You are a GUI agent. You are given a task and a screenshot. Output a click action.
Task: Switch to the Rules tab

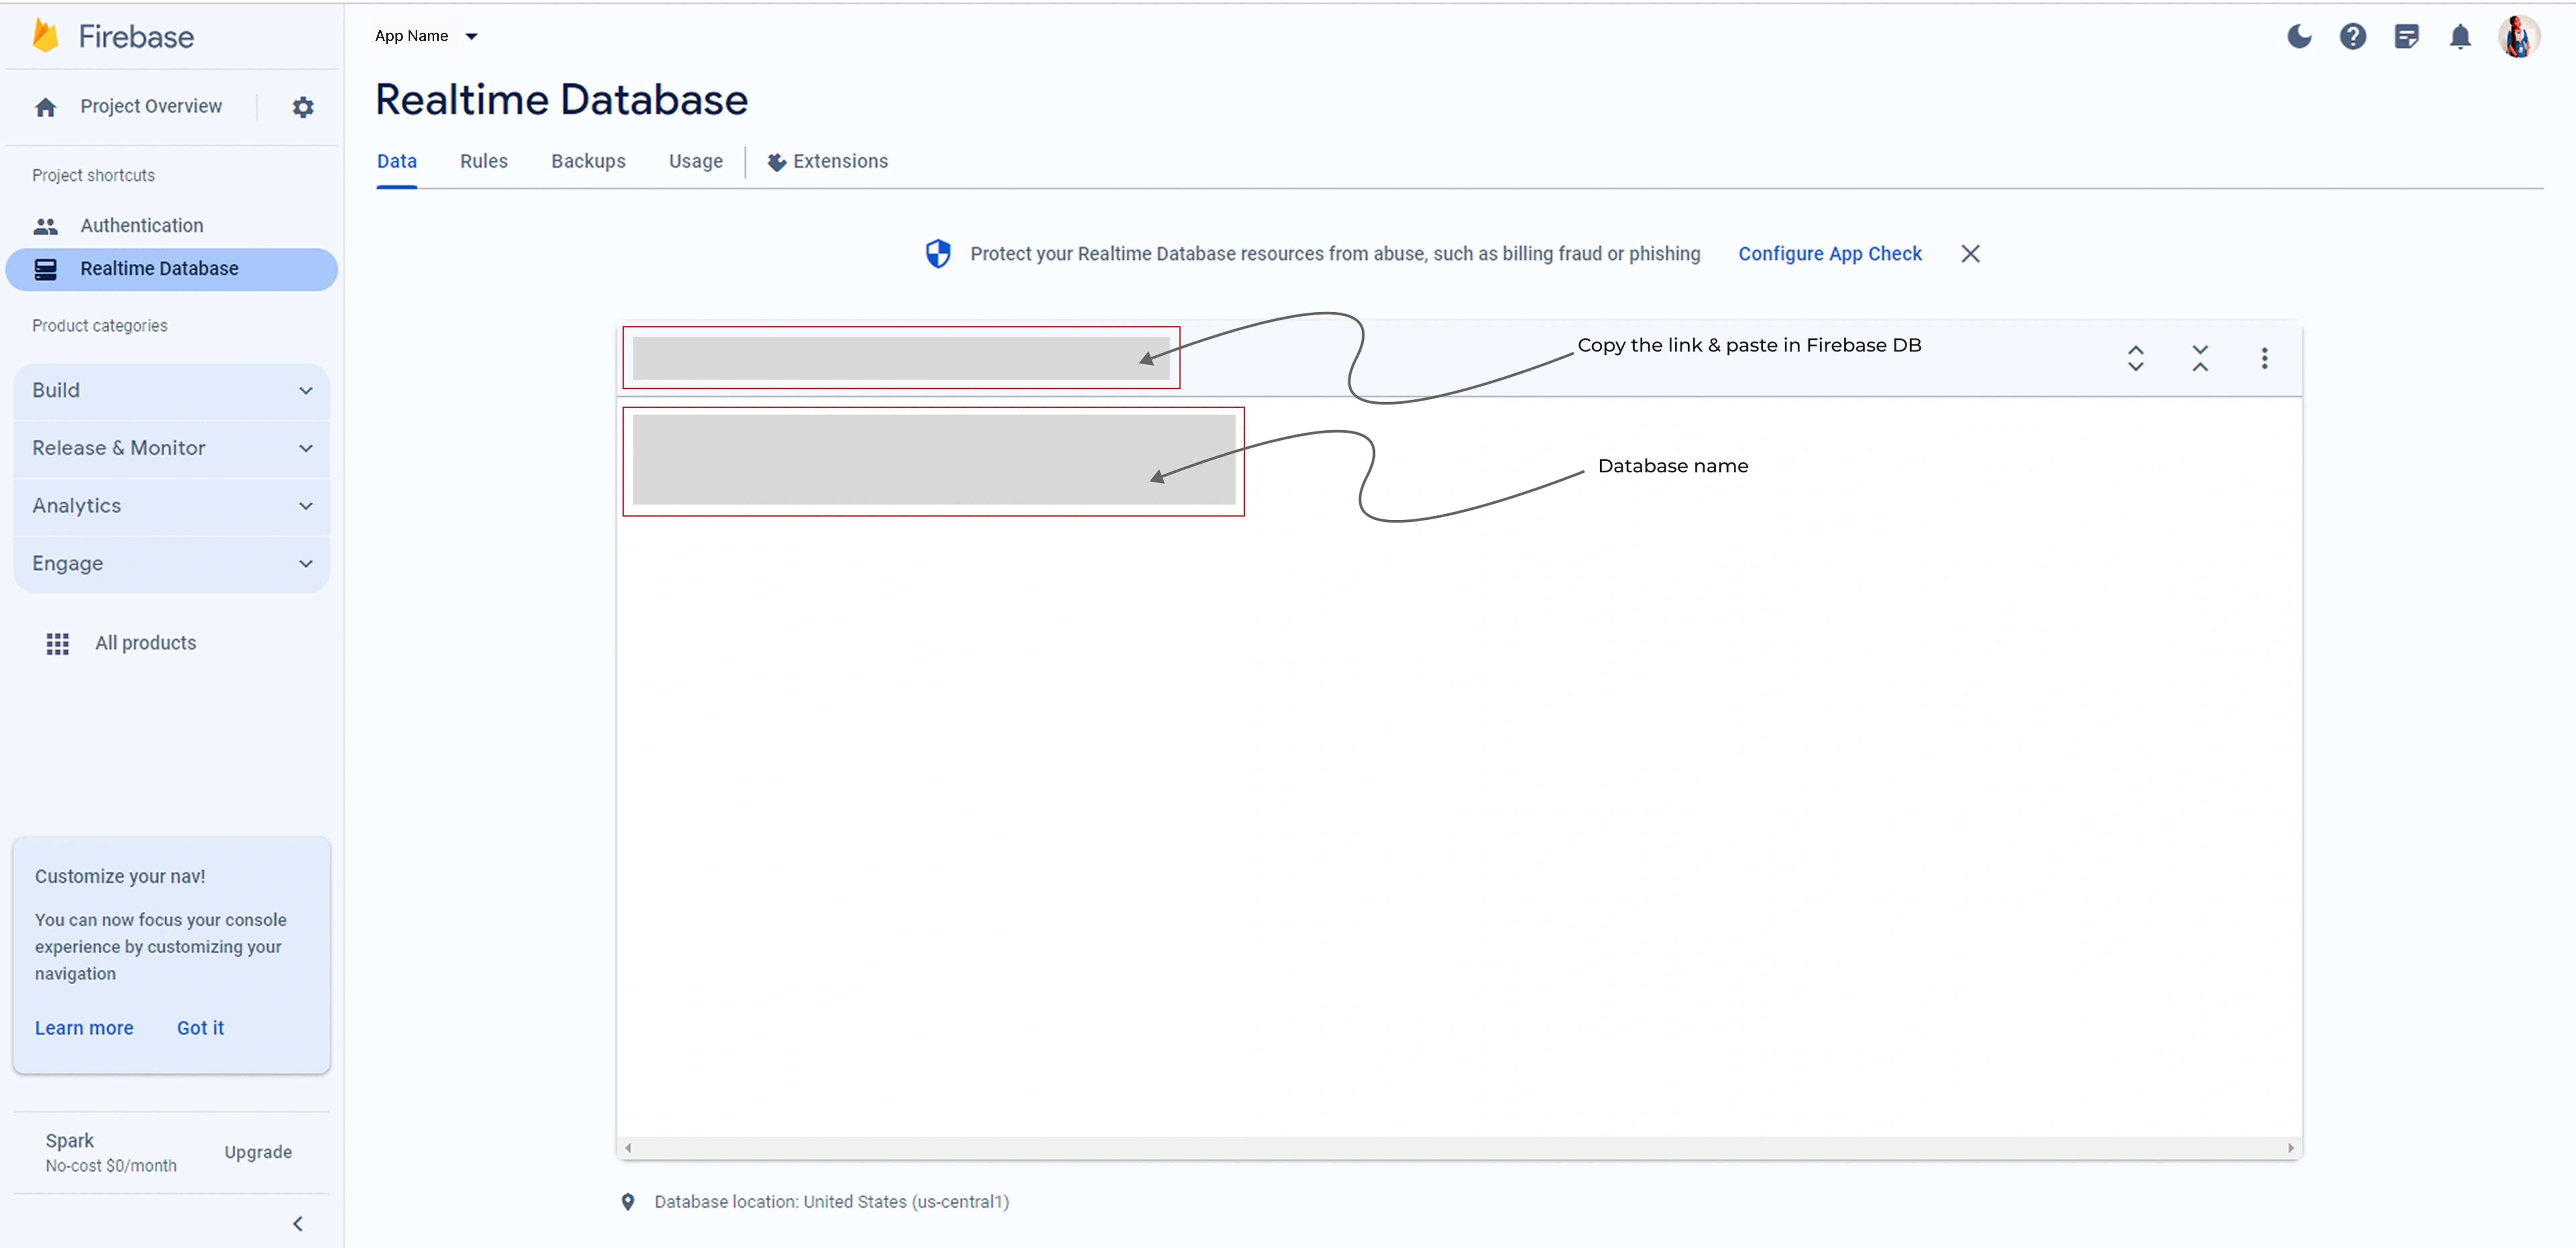click(x=484, y=162)
